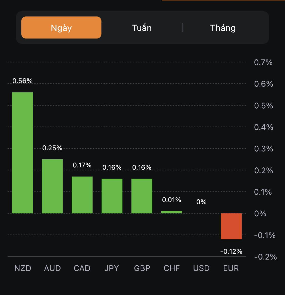The width and height of the screenshot is (285, 295).
Task: Click the -0.12% value label
Action: [x=231, y=251]
